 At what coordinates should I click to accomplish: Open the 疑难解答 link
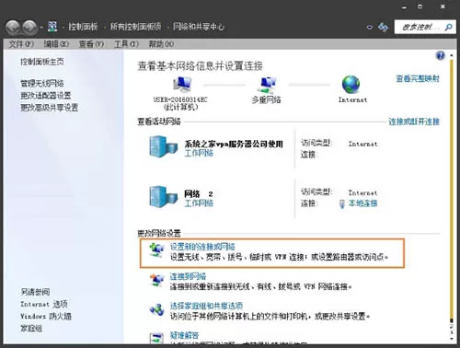[x=184, y=335]
